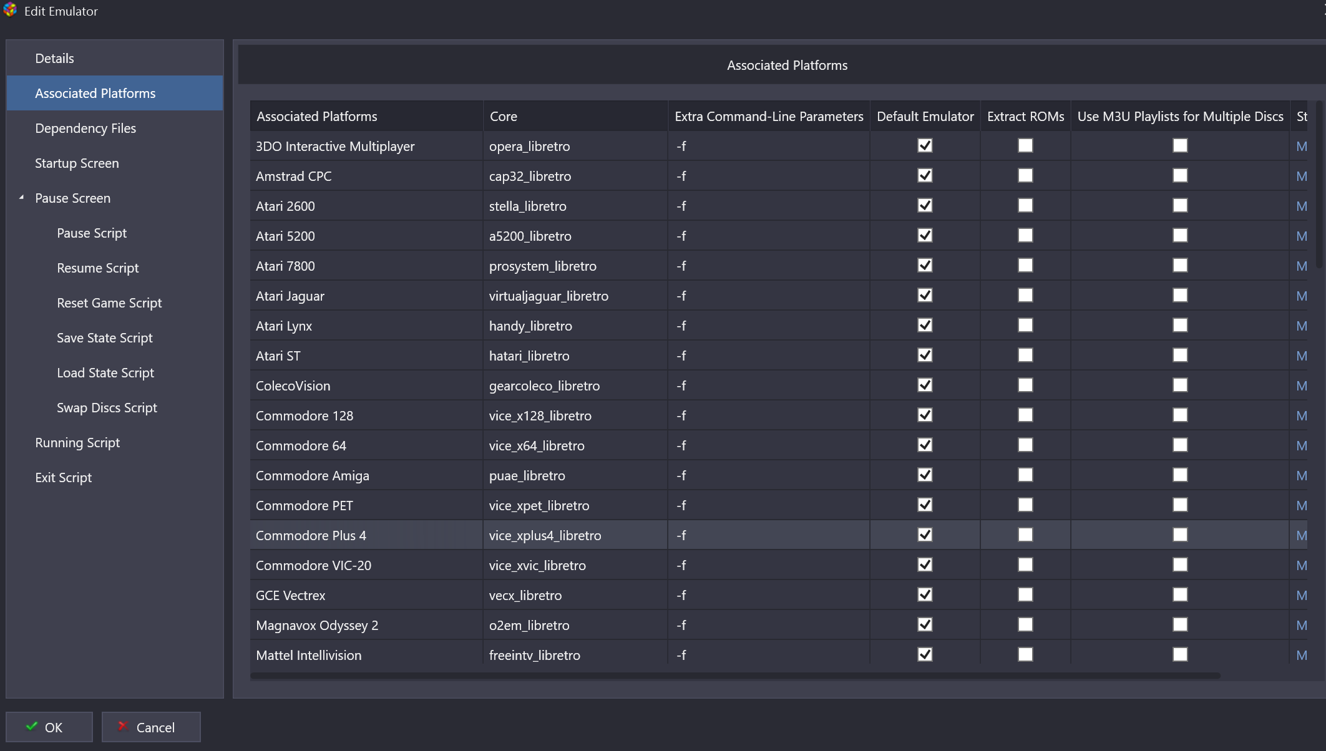Uncheck Default Emulator for Commodore PET
This screenshot has width=1326, height=751.
point(925,505)
